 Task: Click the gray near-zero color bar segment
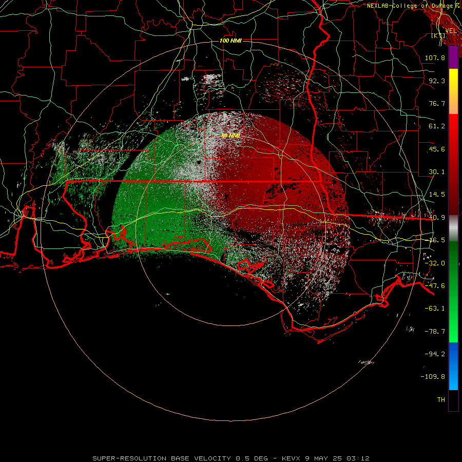tap(453, 228)
